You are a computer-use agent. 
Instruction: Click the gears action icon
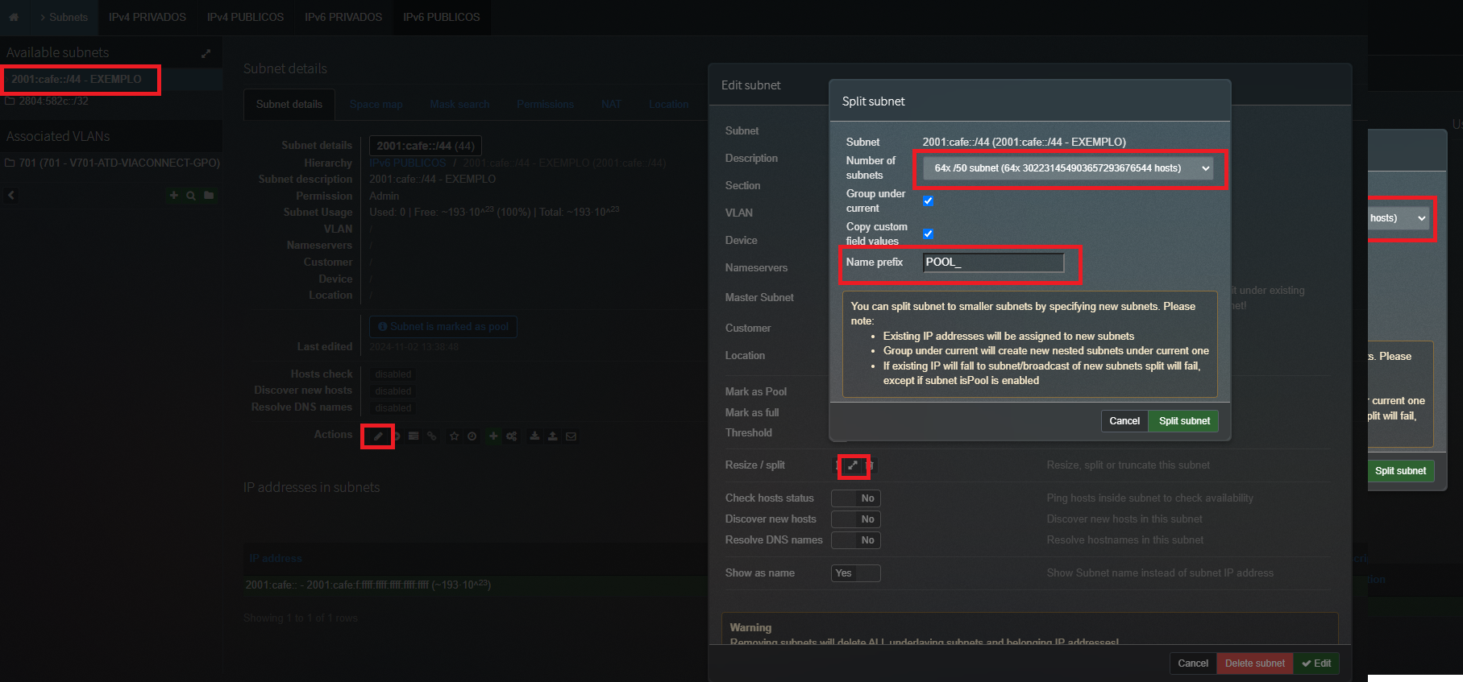[512, 436]
